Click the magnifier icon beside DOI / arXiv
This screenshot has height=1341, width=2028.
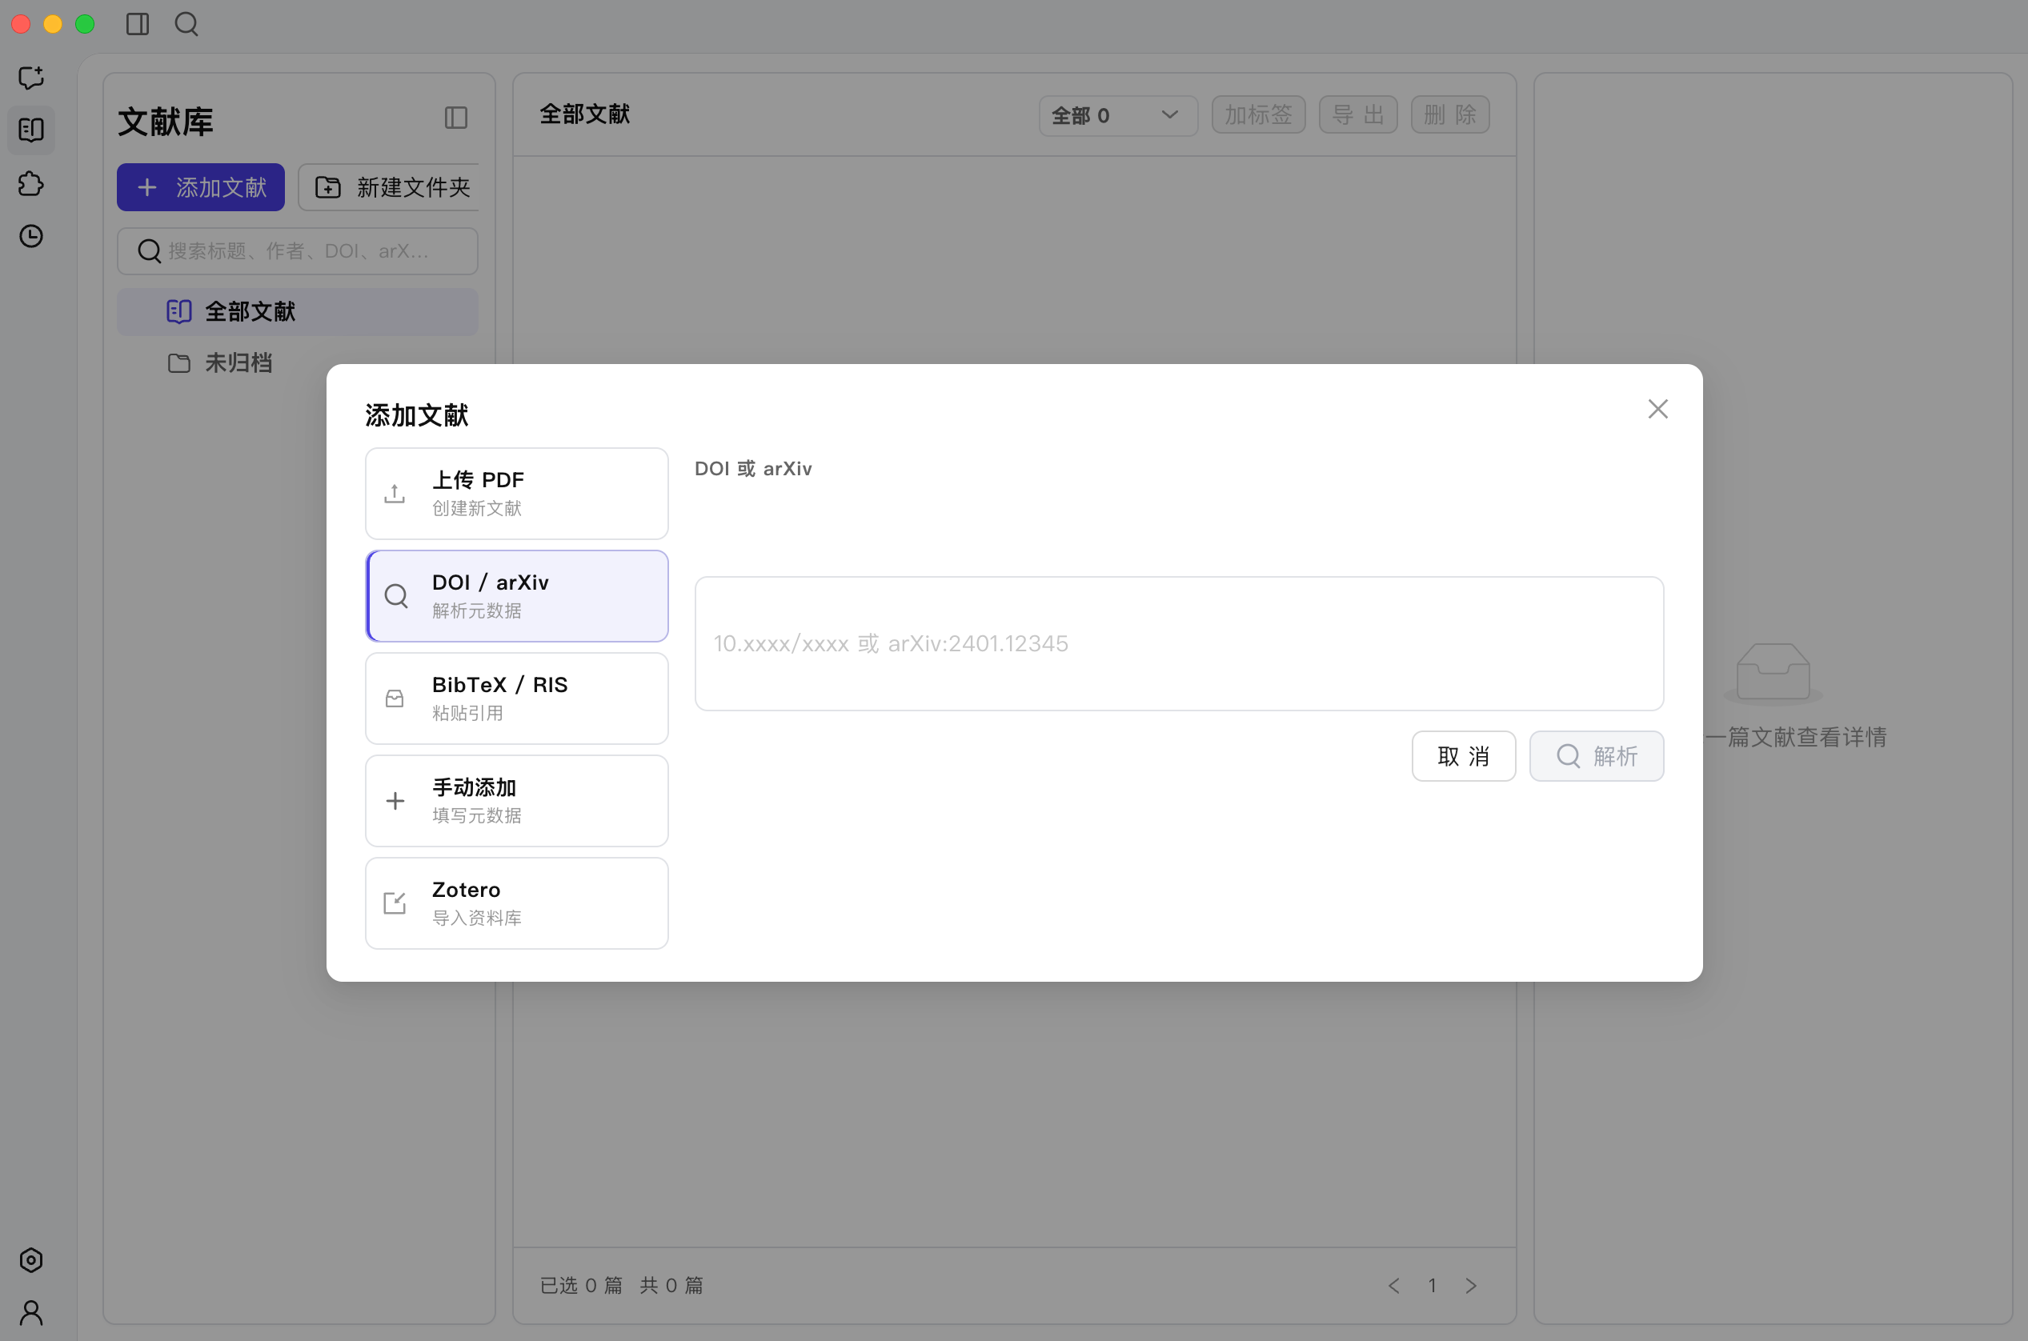396,596
